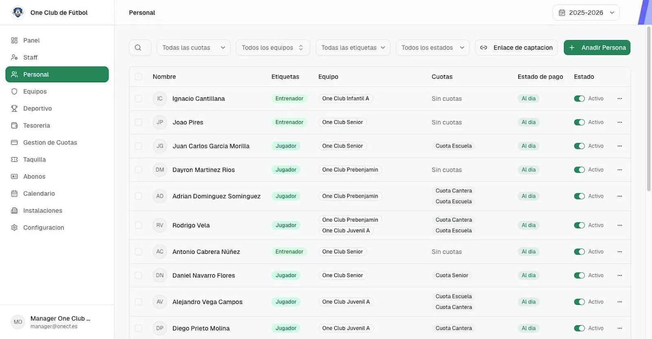The height and width of the screenshot is (339, 652).
Task: Open Equipos in sidebar
Action: pos(57,92)
